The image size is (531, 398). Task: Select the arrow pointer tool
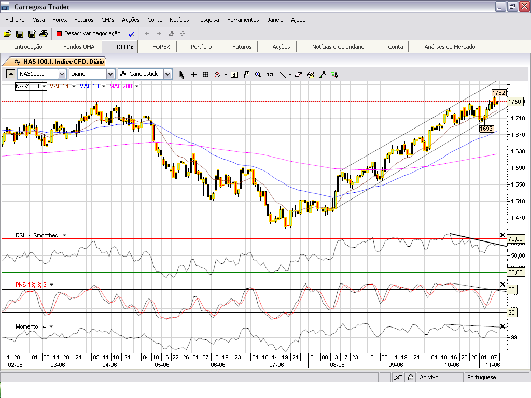(182, 74)
